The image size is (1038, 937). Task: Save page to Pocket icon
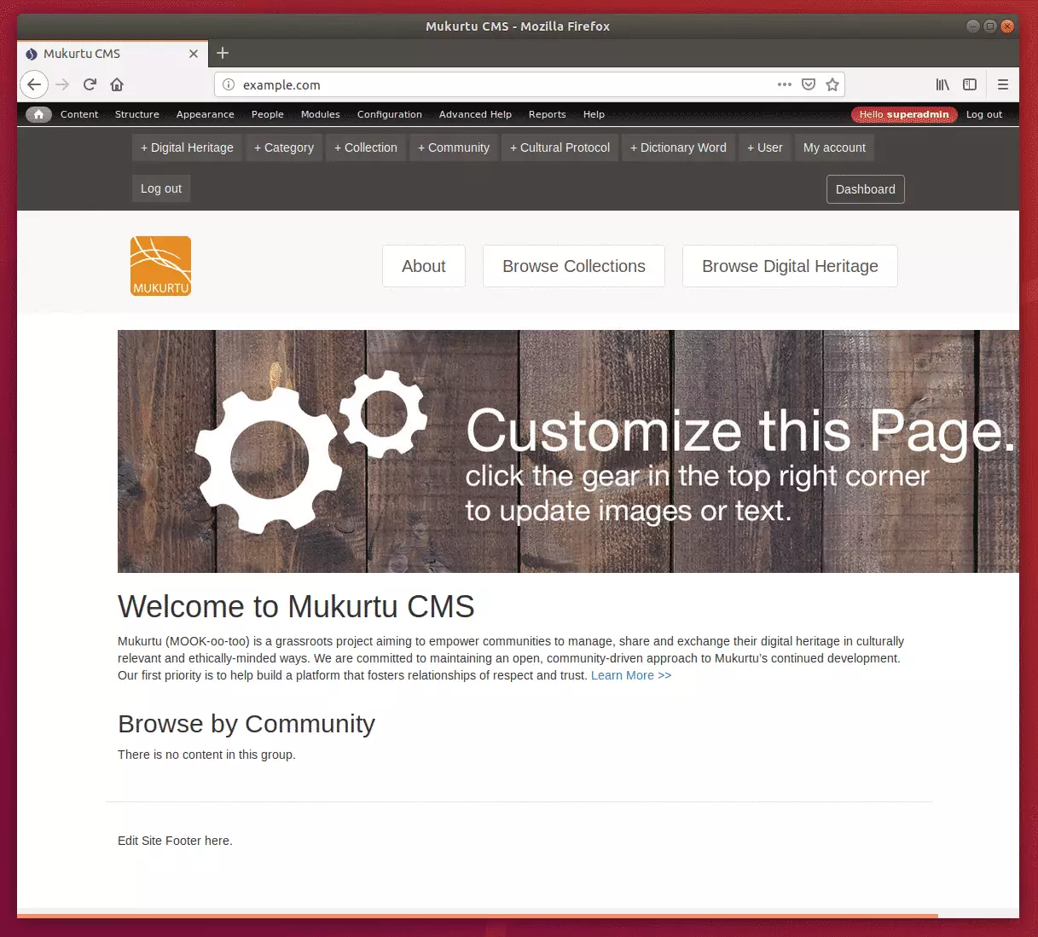click(x=809, y=84)
